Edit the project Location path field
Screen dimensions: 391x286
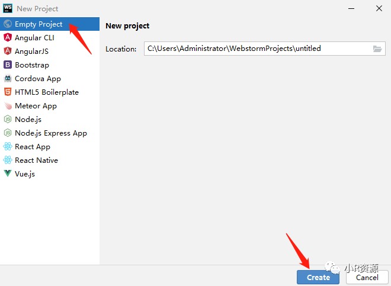point(255,49)
